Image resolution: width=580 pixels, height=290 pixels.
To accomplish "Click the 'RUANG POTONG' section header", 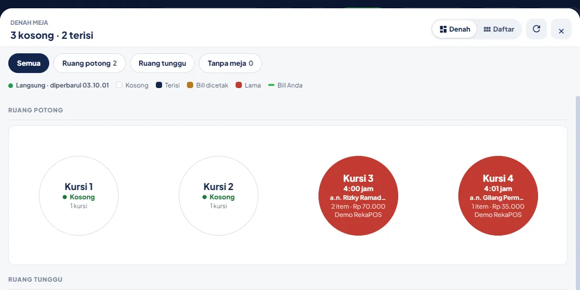I will point(36,110).
